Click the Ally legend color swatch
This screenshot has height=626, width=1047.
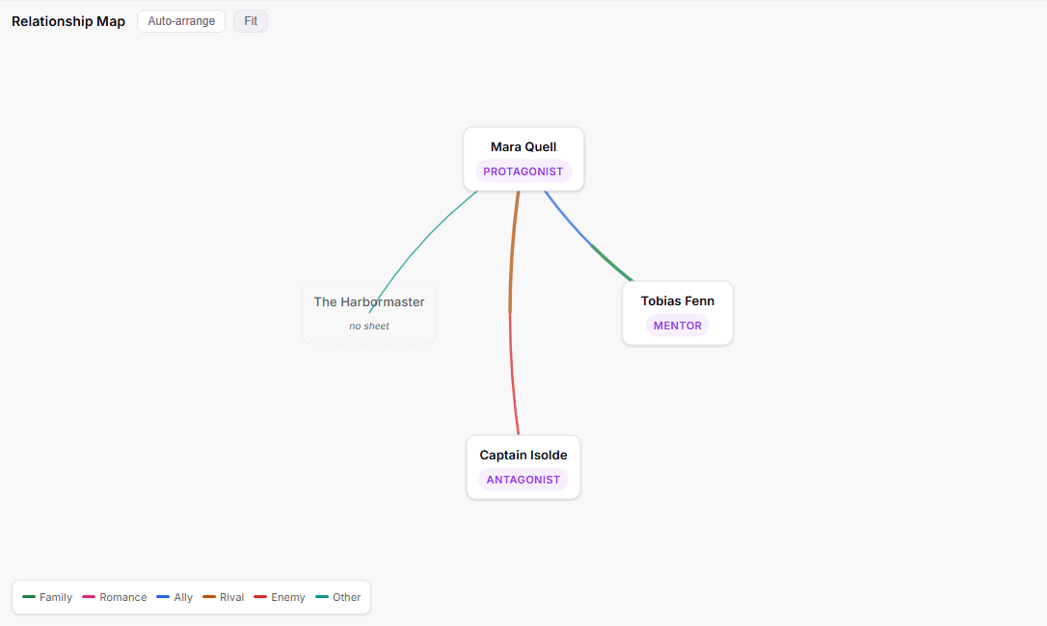point(163,597)
